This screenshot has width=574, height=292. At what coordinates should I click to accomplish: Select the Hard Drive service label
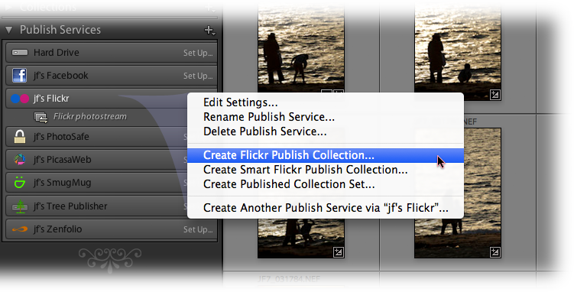pyautogui.click(x=57, y=53)
